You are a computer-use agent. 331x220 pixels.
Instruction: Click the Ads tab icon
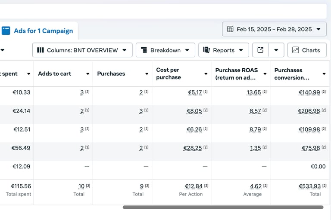coord(6,31)
